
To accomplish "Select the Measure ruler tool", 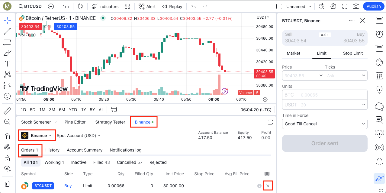I will tap(7, 111).
